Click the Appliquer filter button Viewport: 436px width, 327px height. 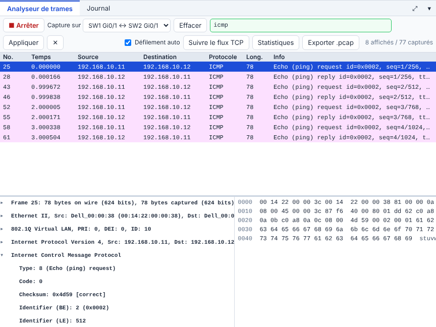[x=23, y=42]
